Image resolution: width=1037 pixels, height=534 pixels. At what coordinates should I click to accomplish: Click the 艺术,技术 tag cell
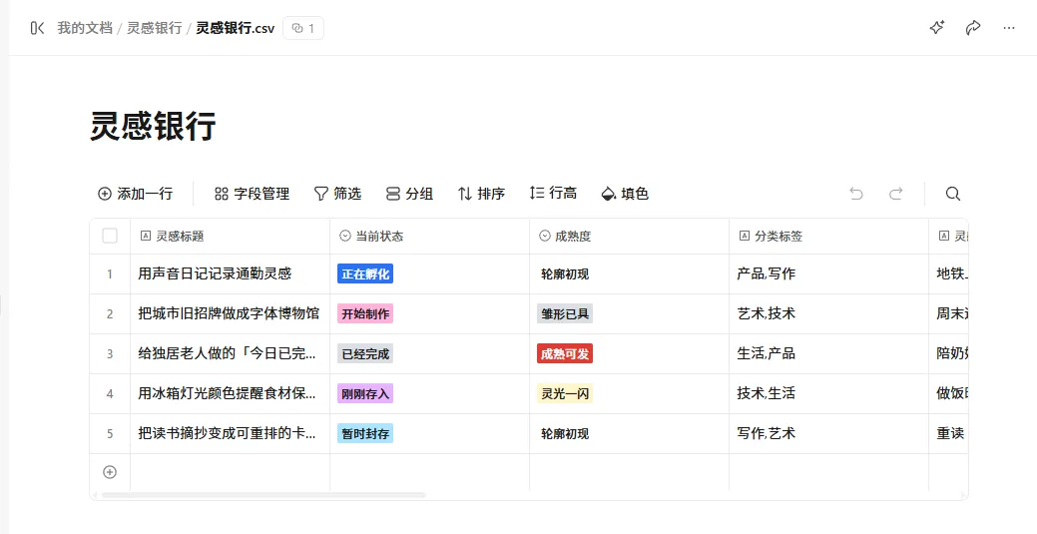[x=829, y=313]
